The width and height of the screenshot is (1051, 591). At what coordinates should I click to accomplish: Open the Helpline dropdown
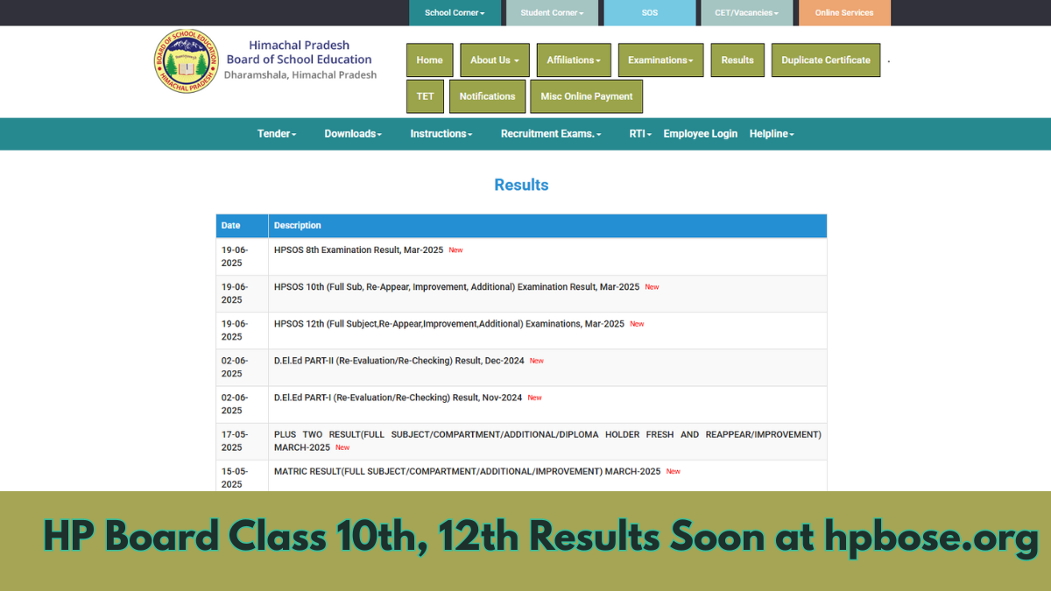(771, 133)
